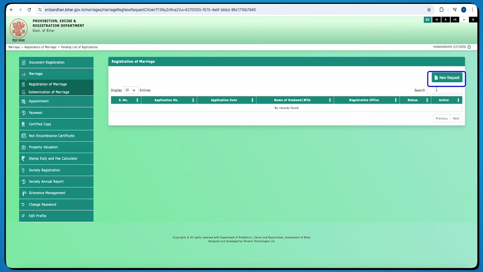483x272 pixels.
Task: Click the Property Valuation home icon
Action: (x=24, y=147)
